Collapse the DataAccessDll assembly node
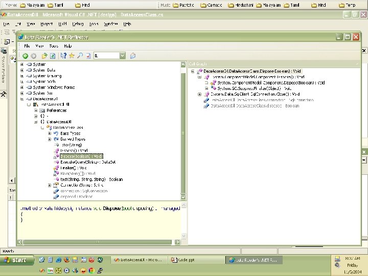 (x=22, y=99)
